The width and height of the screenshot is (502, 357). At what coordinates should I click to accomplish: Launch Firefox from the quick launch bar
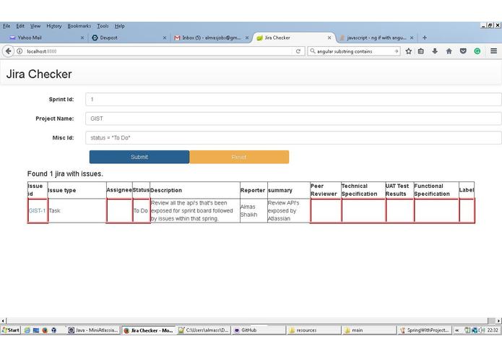(45, 330)
